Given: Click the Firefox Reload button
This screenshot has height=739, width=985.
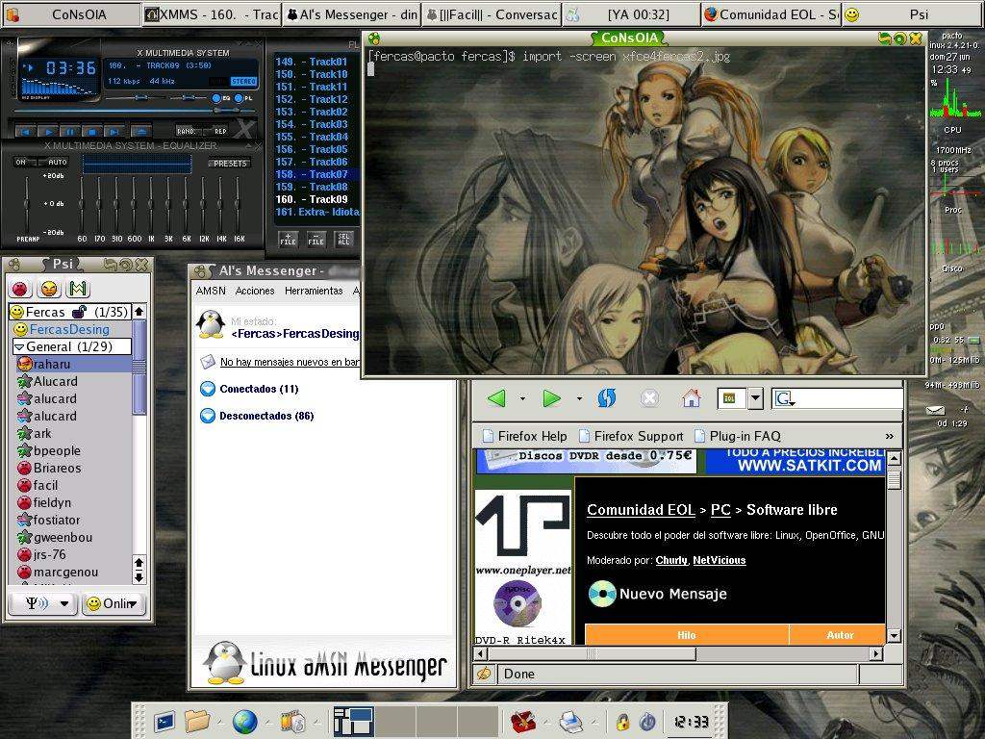Looking at the screenshot, I should [606, 398].
